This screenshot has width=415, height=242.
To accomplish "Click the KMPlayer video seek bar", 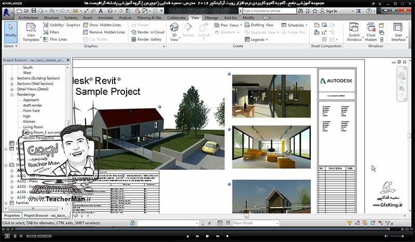I will click(202, 230).
